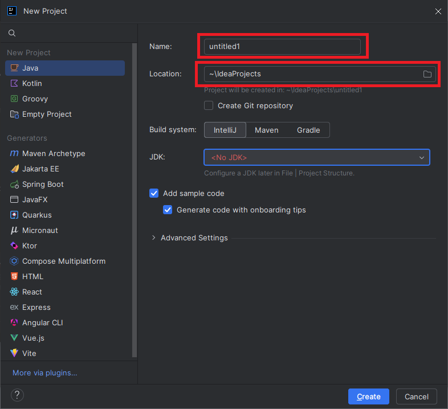Screen dimensions: 448x409
Task: Choose the Express generator
Action: pos(65,308)
